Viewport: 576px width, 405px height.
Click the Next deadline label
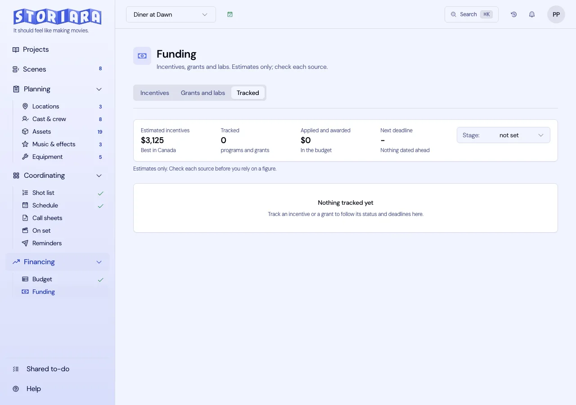pos(396,130)
